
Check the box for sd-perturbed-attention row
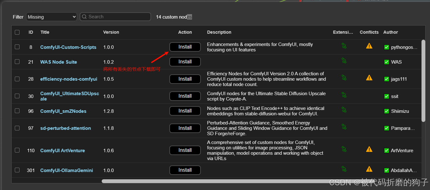[x=17, y=128]
